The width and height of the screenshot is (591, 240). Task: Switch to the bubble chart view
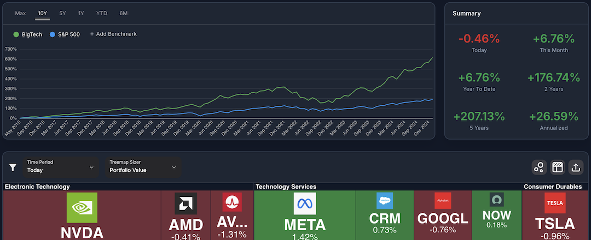coord(540,167)
